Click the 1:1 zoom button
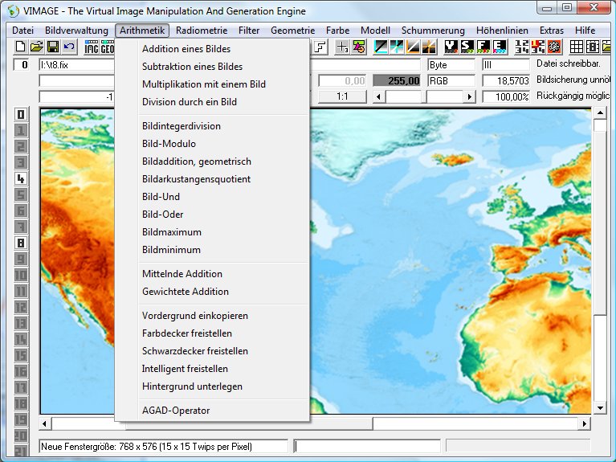 pos(342,96)
